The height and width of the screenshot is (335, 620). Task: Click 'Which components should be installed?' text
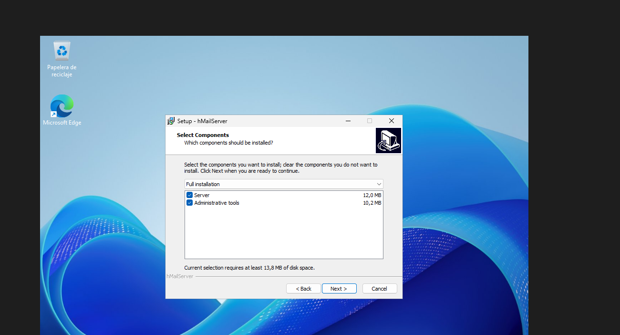(x=228, y=143)
